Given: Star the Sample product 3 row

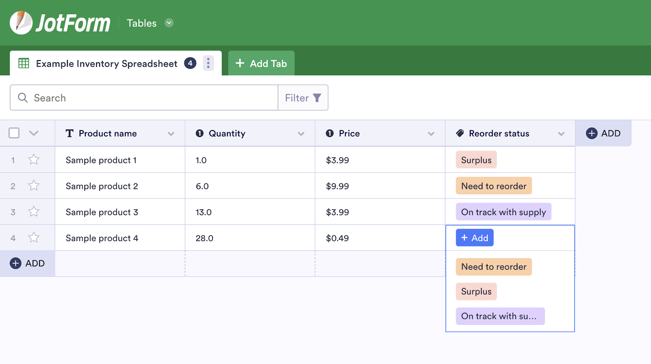Looking at the screenshot, I should [34, 211].
